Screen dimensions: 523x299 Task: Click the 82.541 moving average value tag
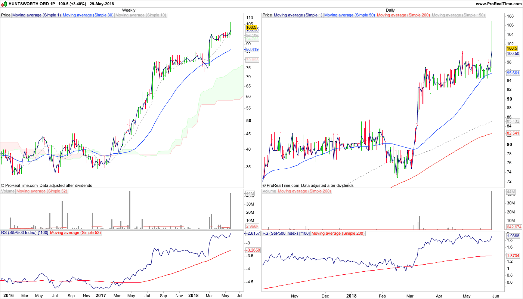513,133
